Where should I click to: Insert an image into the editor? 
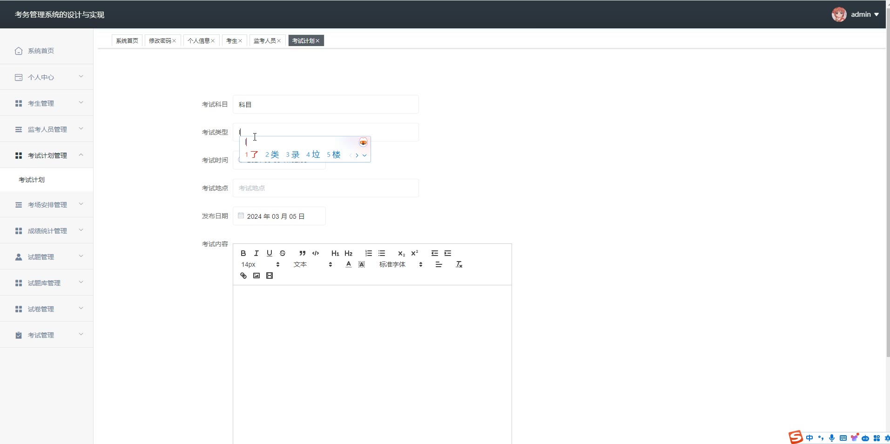coord(256,276)
